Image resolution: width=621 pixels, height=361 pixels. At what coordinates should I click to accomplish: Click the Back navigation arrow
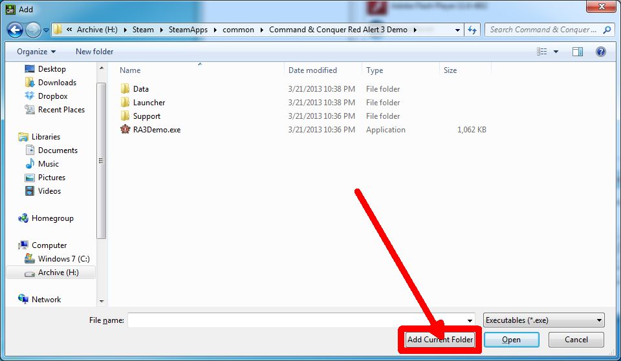coord(15,30)
